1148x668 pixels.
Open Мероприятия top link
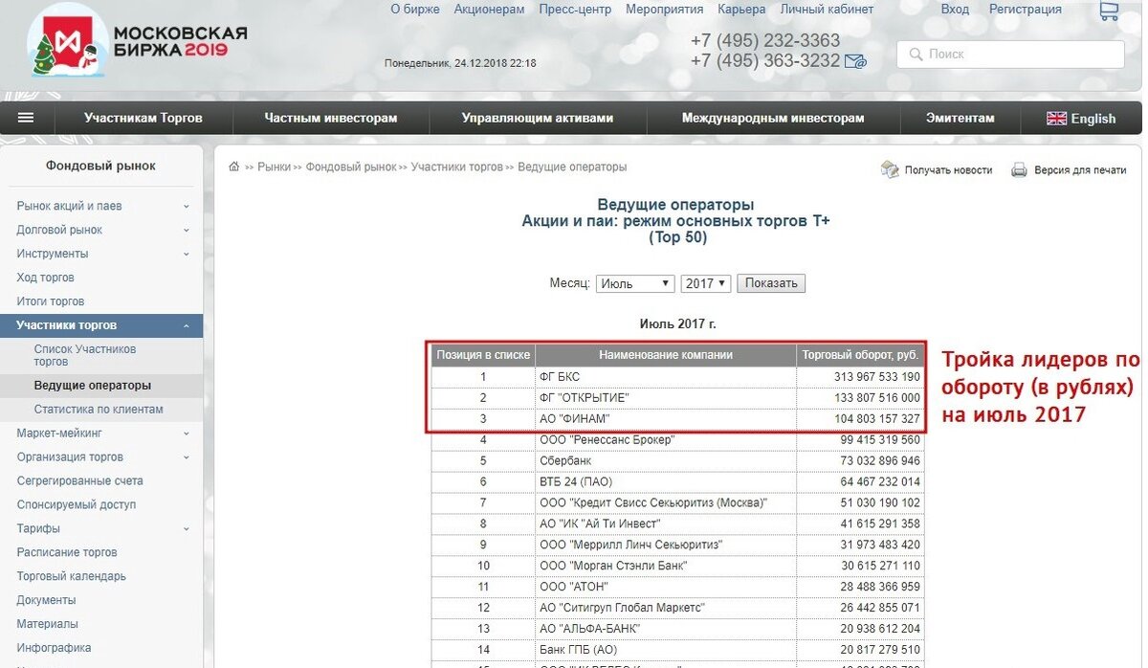point(665,10)
